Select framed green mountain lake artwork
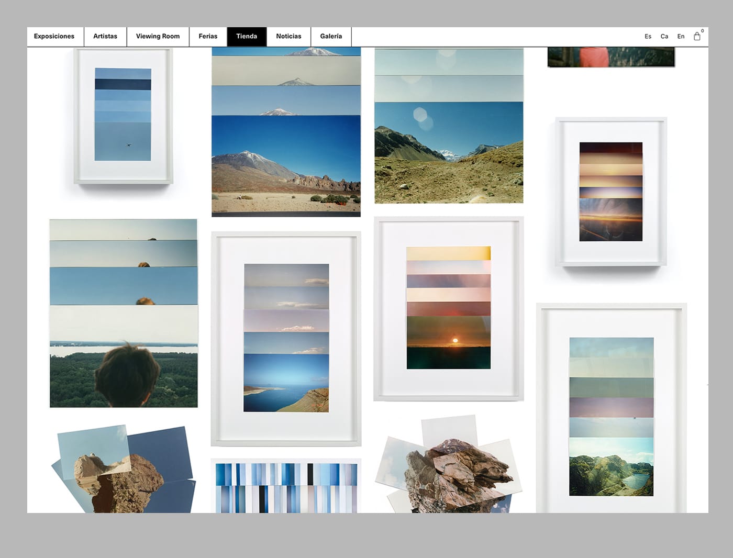Image resolution: width=733 pixels, height=558 pixels. [612, 408]
